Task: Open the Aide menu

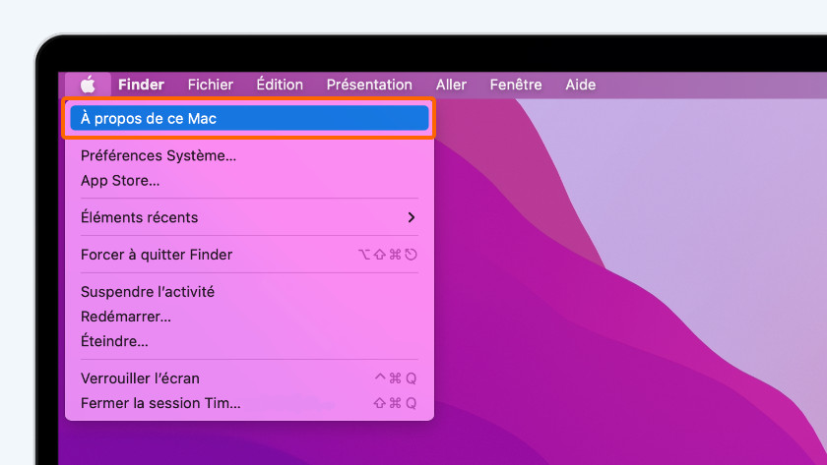Action: click(x=581, y=85)
